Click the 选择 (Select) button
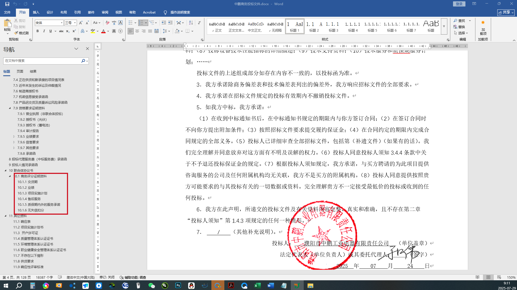The width and height of the screenshot is (517, 290). [461, 33]
